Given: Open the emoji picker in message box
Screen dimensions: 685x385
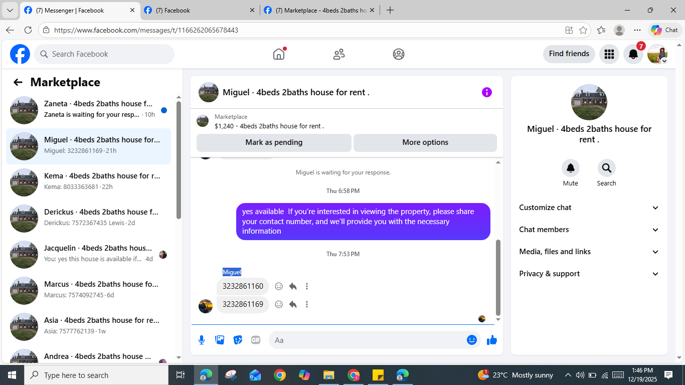Looking at the screenshot, I should [x=472, y=340].
